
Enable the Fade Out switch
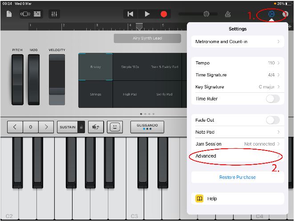pyautogui.click(x=272, y=120)
